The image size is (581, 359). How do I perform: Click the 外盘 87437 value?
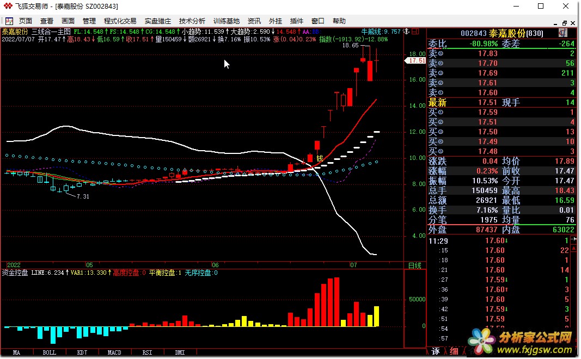click(486, 230)
